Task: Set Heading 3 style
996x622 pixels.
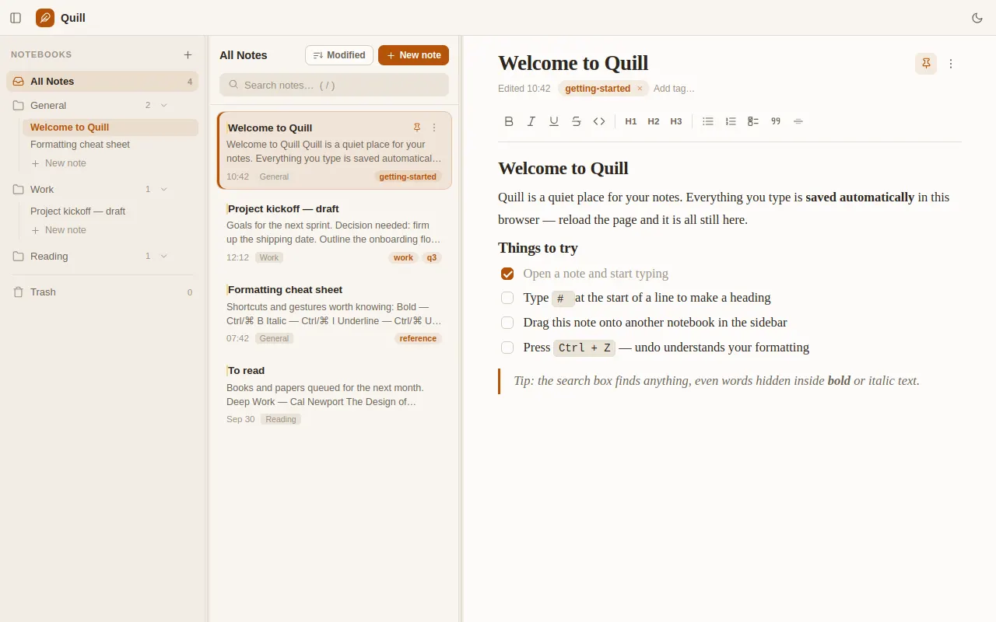Action: coord(676,121)
